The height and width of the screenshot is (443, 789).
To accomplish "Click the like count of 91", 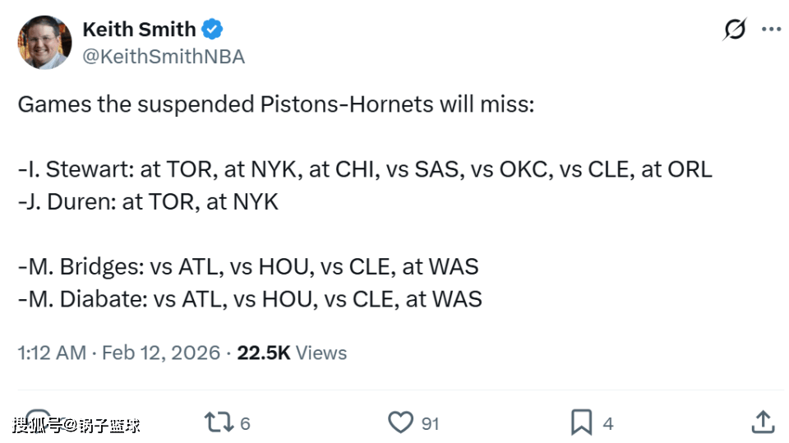I will [x=430, y=423].
